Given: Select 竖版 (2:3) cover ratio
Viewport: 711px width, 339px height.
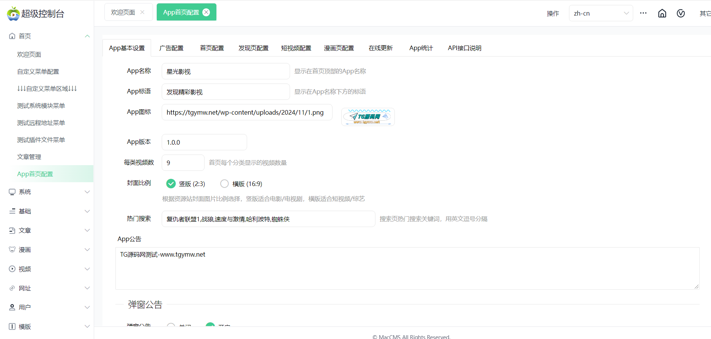Looking at the screenshot, I should coord(171,184).
